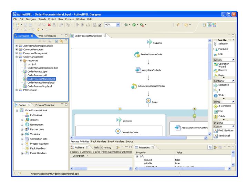Switch to Fault Handlers editor tab
This screenshot has height=186, width=248.
(x=99, y=142)
